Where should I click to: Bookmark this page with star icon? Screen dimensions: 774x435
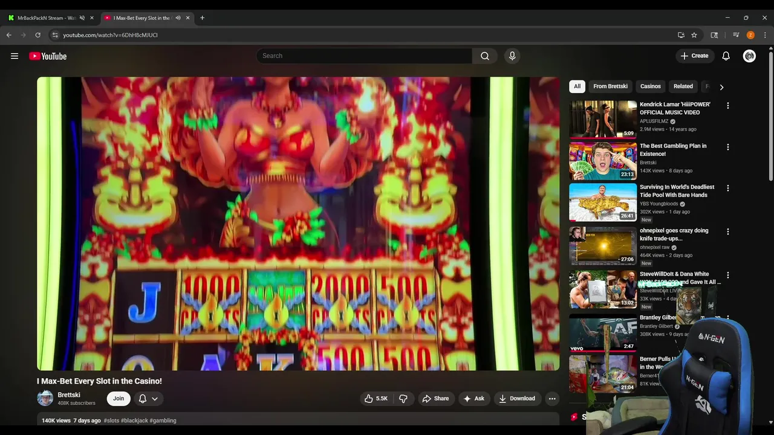pos(694,35)
